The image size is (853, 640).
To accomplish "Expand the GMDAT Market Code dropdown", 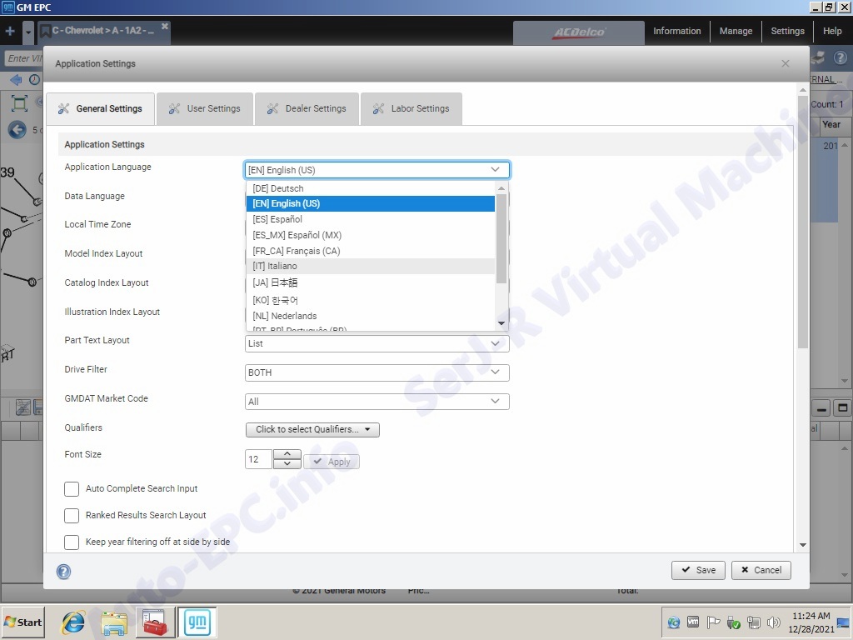I will click(x=377, y=402).
